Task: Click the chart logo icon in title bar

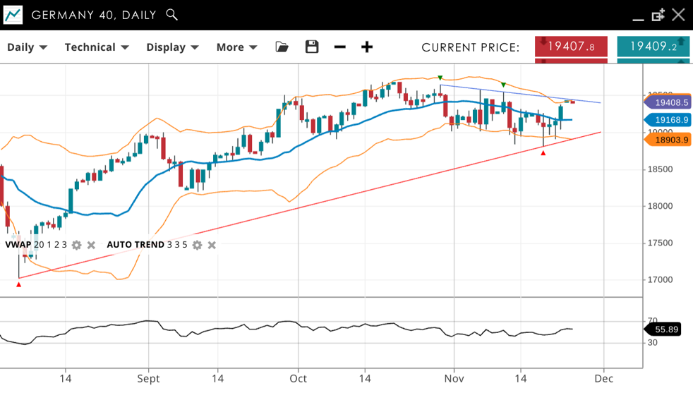Action: (x=13, y=15)
